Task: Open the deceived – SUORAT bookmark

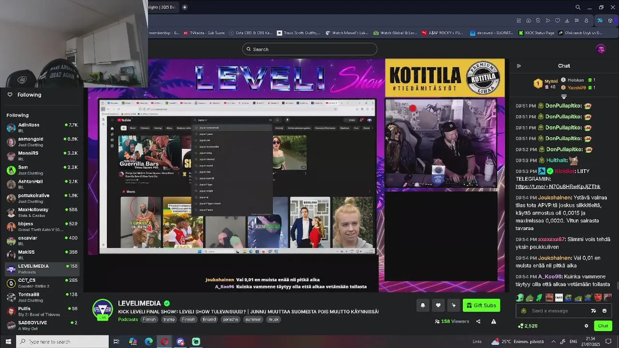Action: (491, 33)
